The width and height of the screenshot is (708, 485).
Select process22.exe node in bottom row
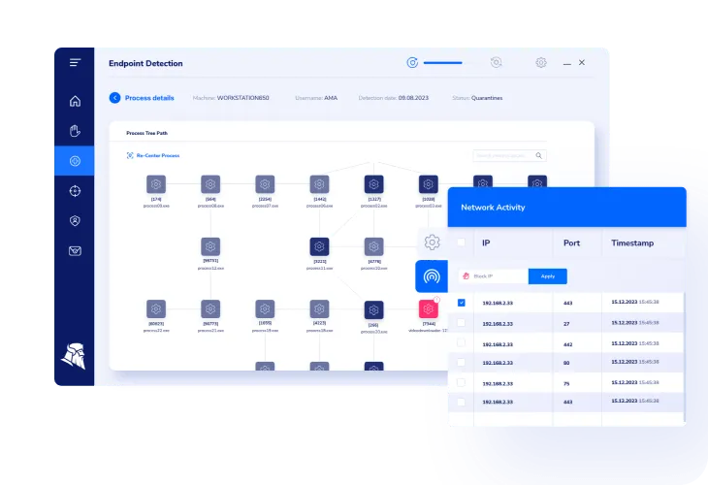[x=156, y=308]
